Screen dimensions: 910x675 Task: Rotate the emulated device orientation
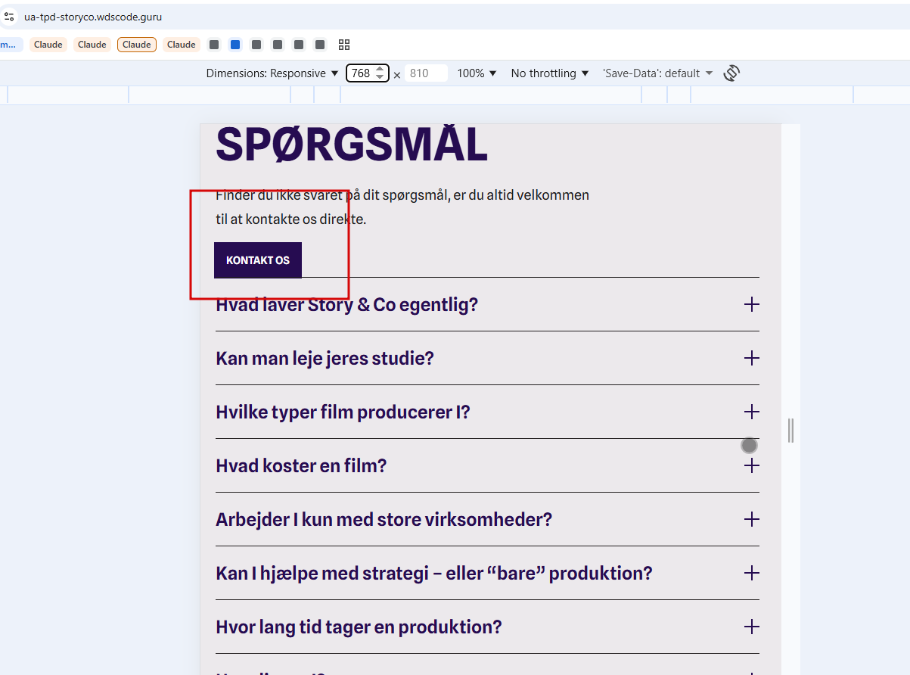click(731, 73)
